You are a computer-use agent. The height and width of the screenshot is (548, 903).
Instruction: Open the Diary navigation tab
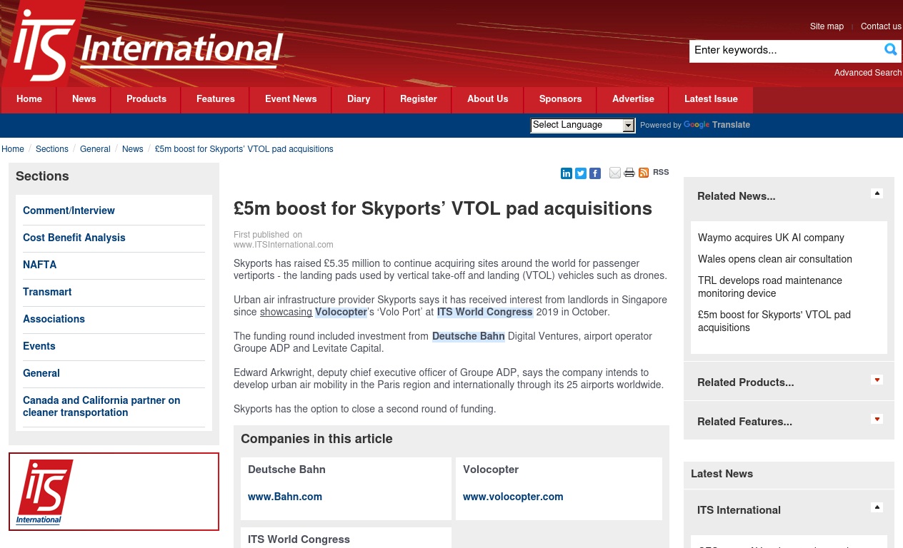(359, 99)
